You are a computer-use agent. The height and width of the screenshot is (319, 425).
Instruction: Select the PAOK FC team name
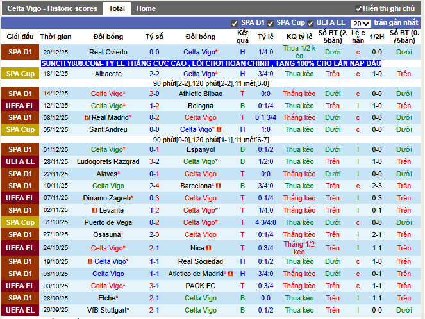(x=201, y=286)
